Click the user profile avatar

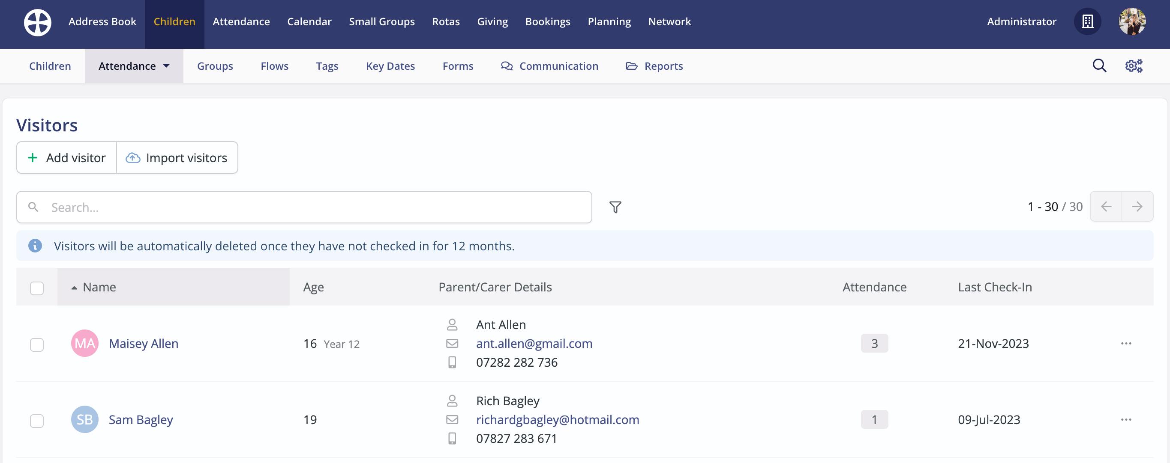point(1131,22)
